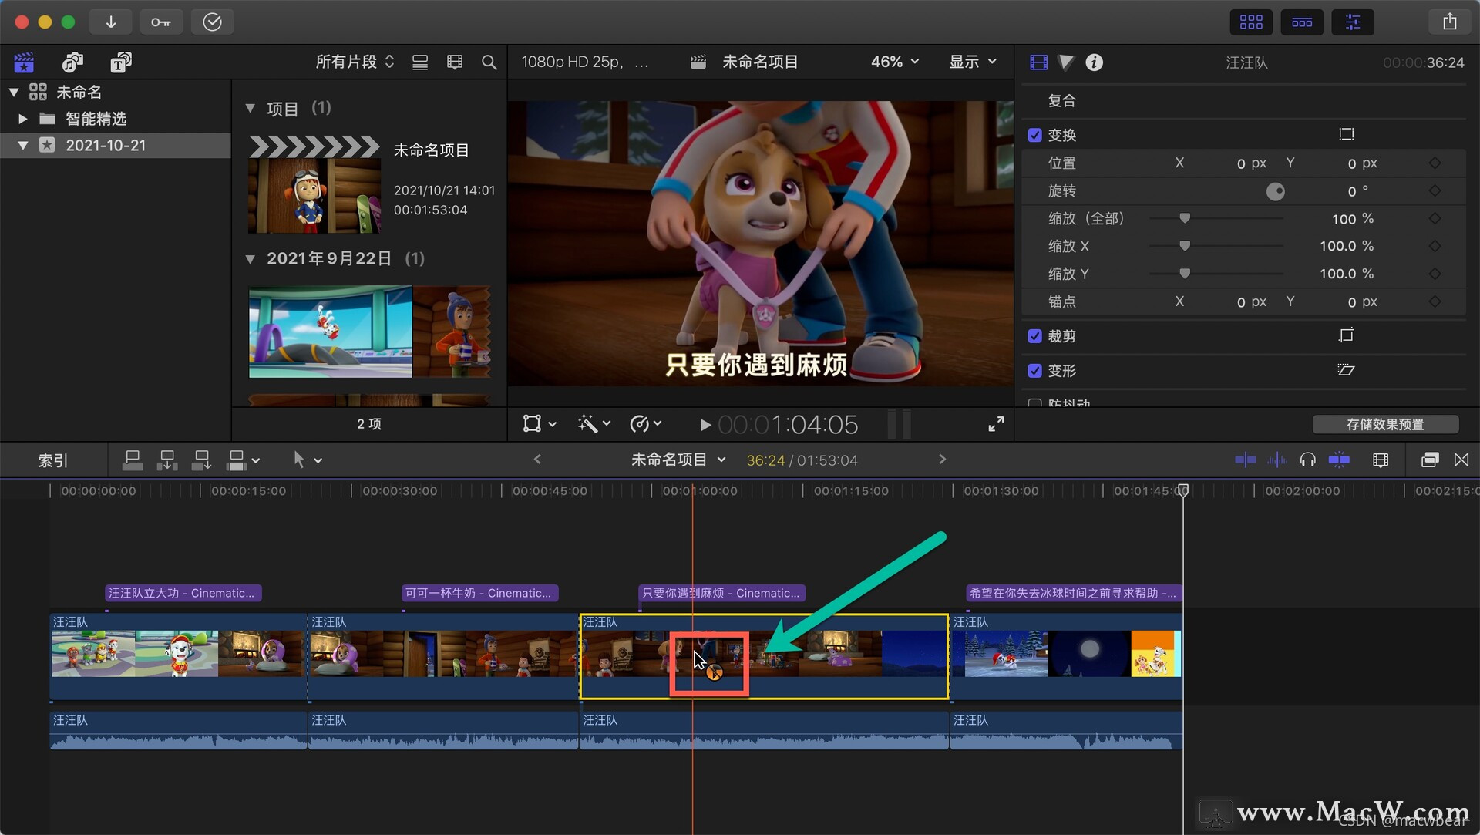Click the Share export icon

coord(1449,22)
